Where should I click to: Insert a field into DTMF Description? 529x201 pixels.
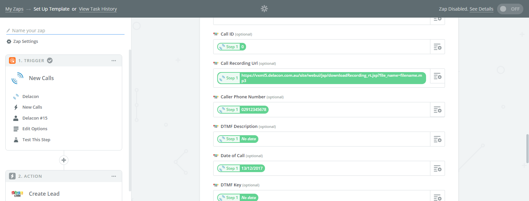437,139
